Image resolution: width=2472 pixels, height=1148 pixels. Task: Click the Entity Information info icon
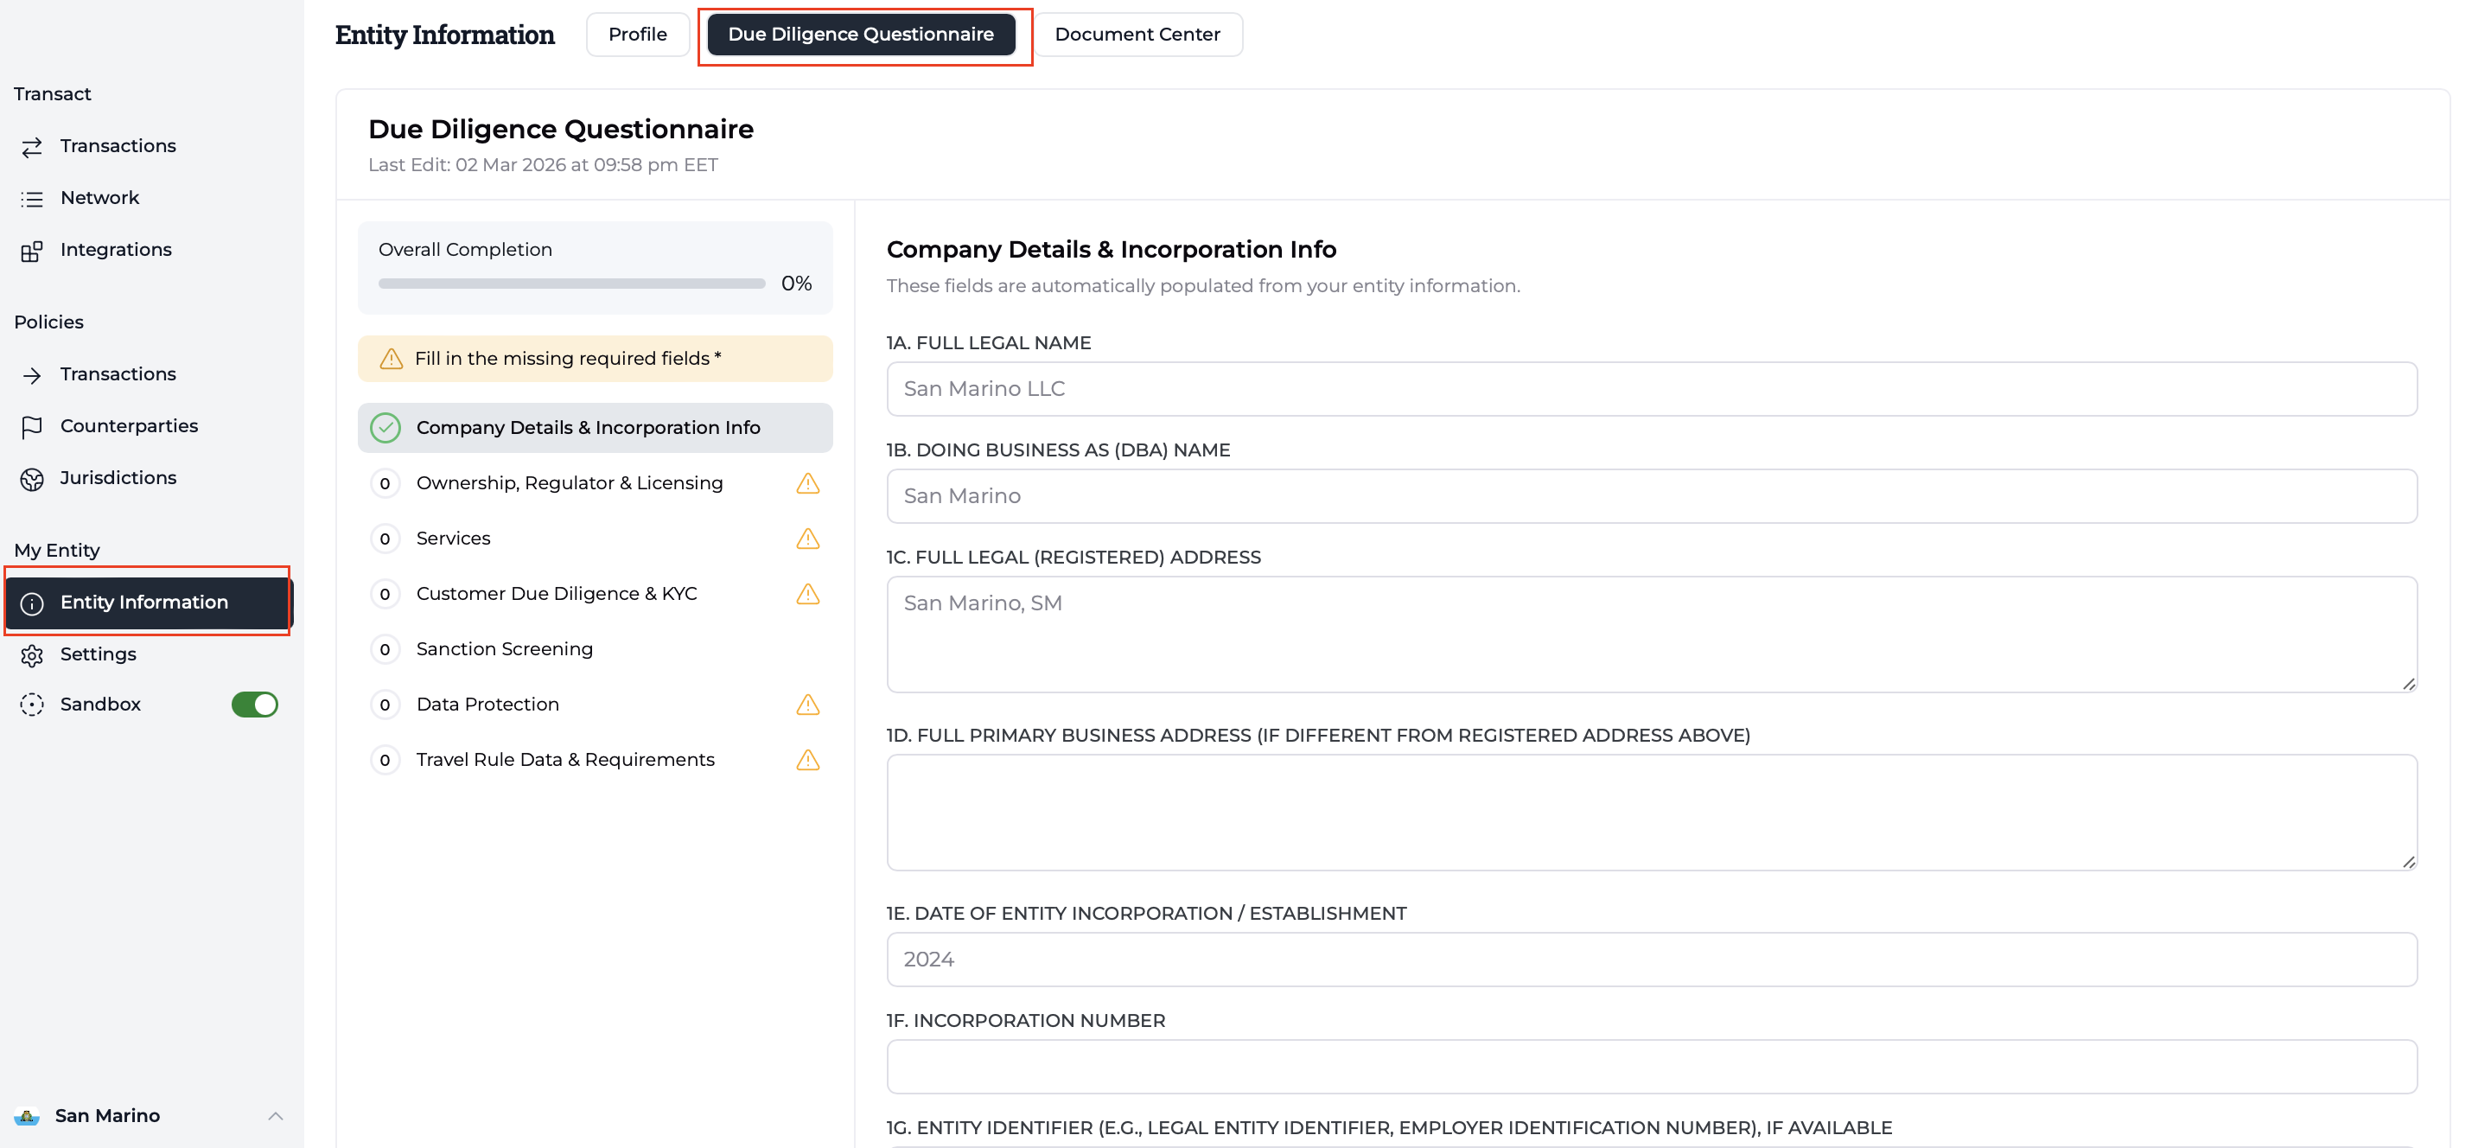tap(32, 603)
